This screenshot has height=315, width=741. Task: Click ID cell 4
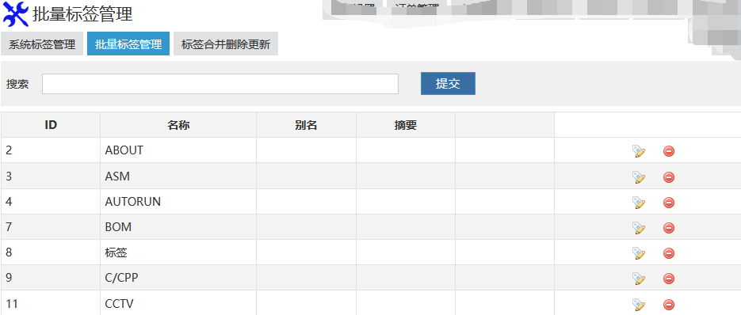(51, 202)
